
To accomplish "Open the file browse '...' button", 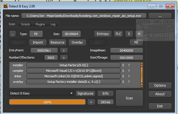I will [x=160, y=16].
